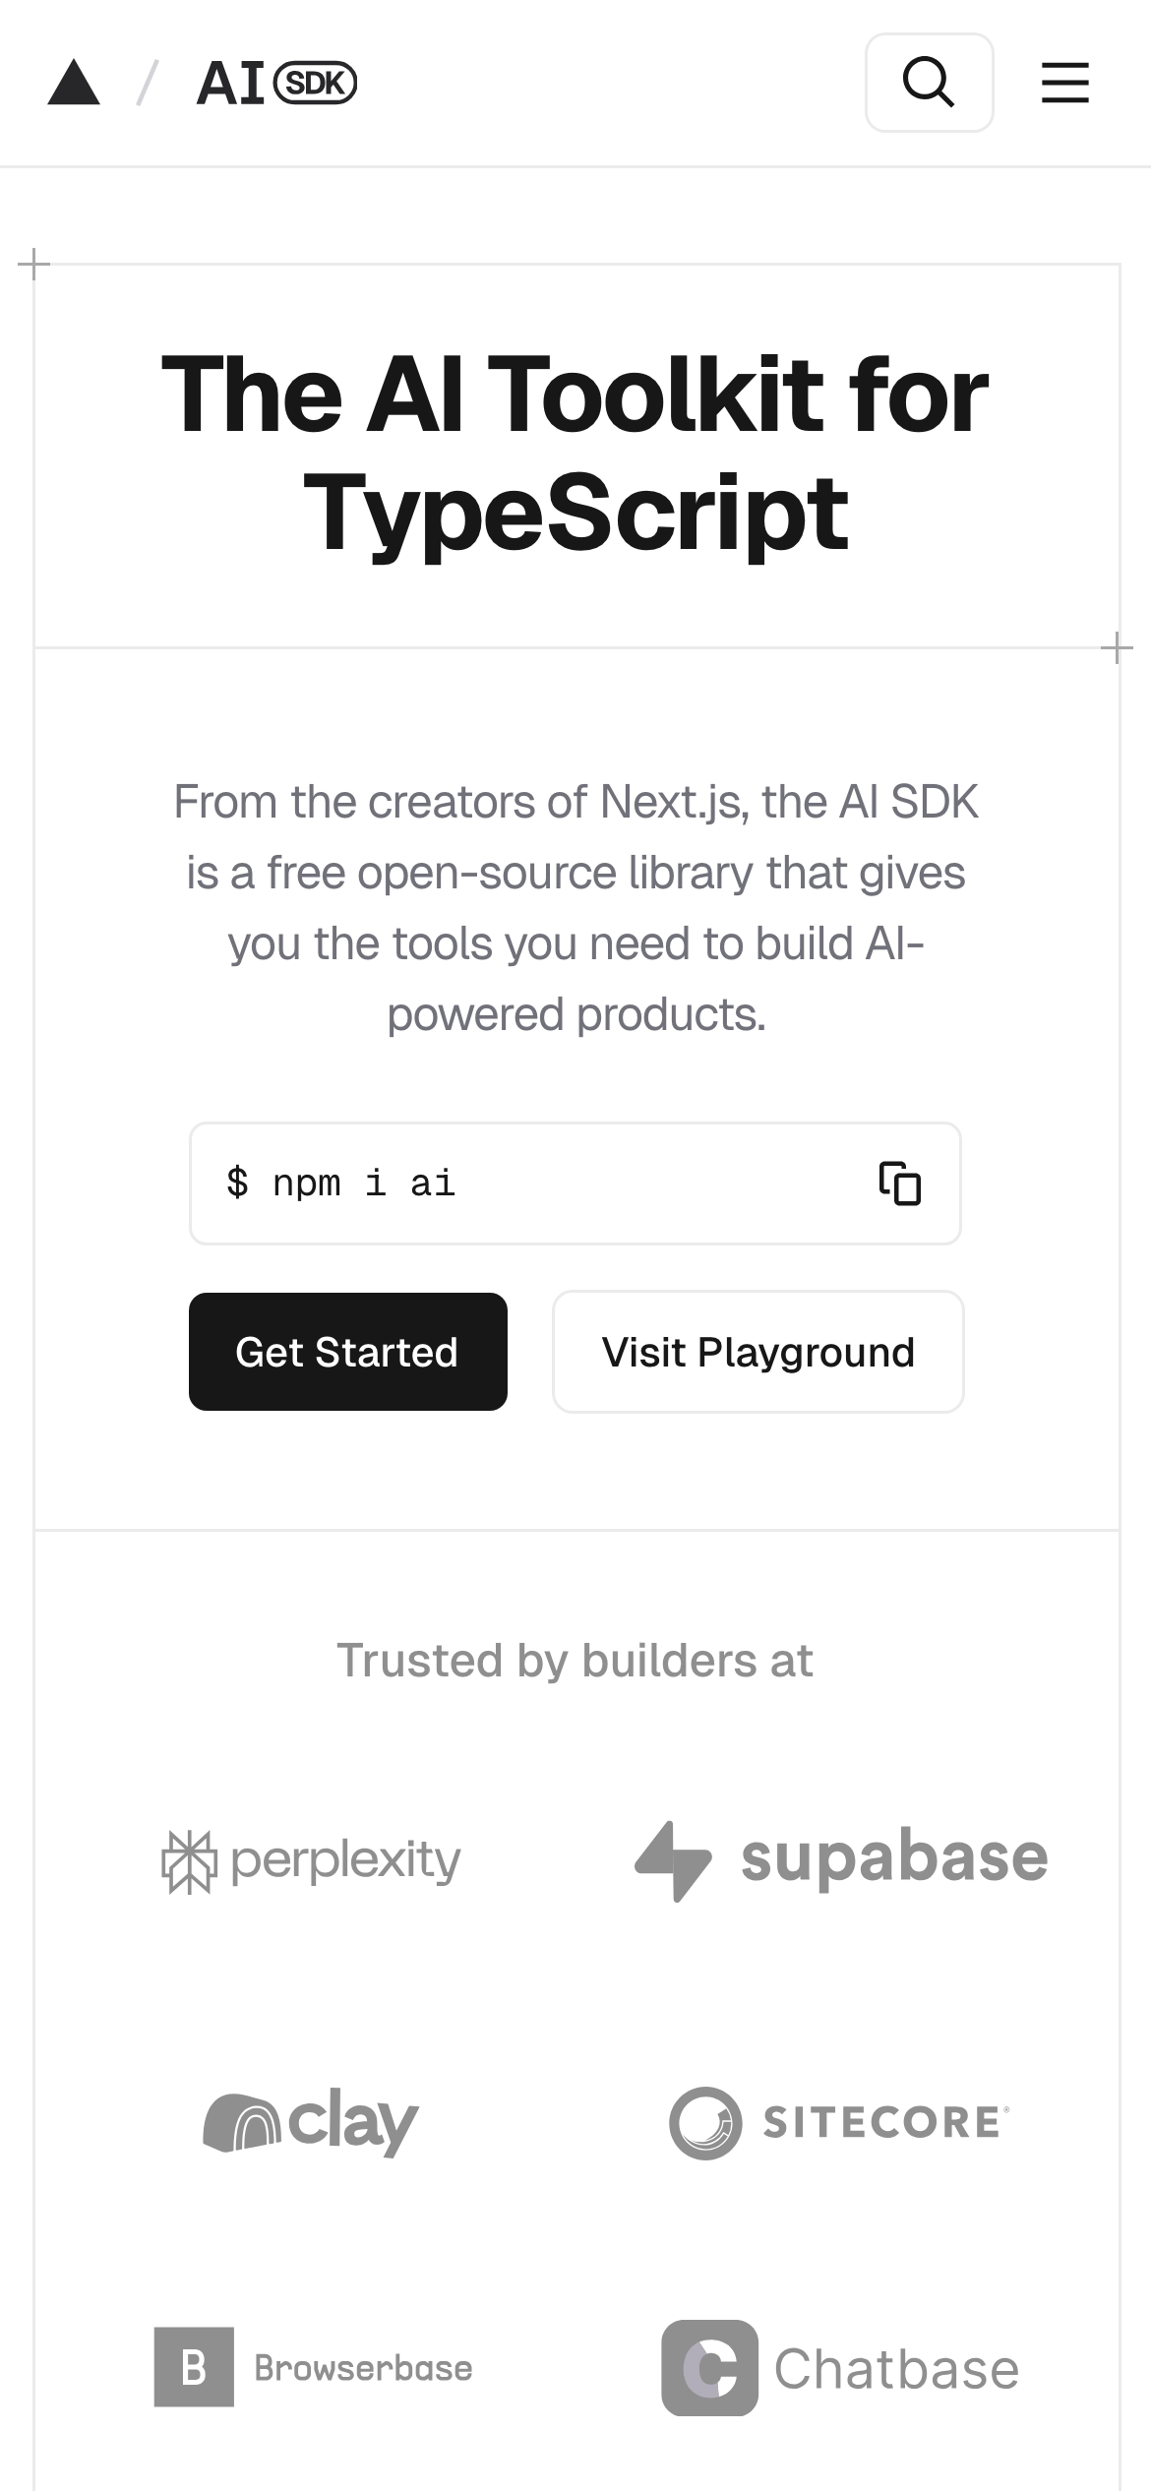Click the Browserbase square B icon
The image size is (1151, 2491).
point(194,2367)
